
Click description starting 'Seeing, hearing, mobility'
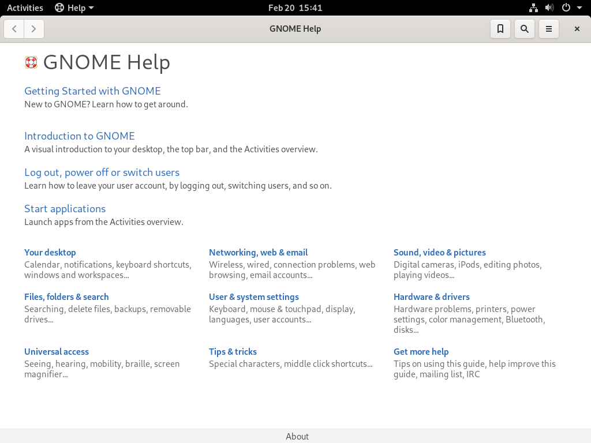102,369
